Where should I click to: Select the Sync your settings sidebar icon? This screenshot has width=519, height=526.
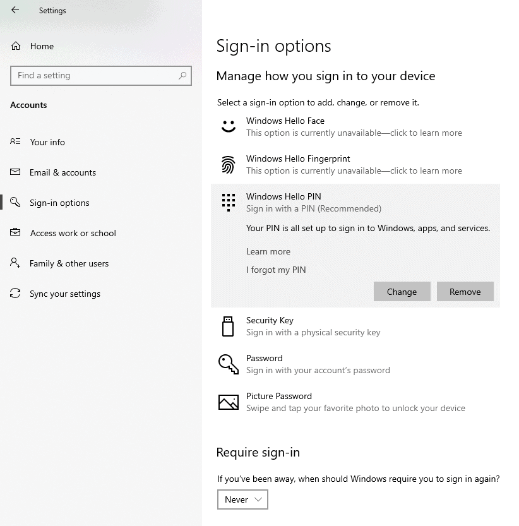(14, 294)
